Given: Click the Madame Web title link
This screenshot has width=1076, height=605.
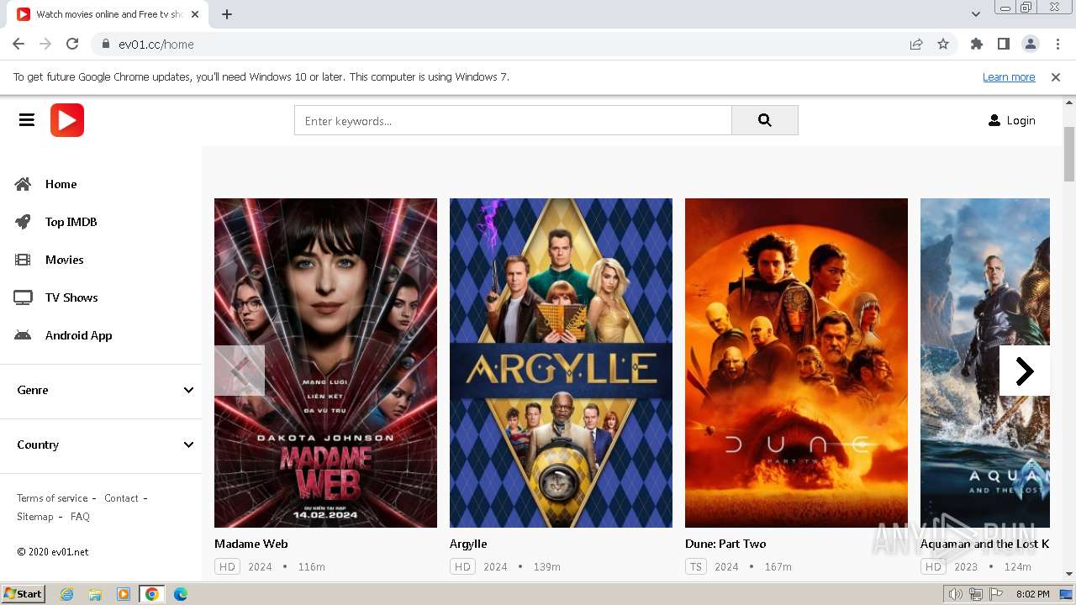Looking at the screenshot, I should click(251, 544).
